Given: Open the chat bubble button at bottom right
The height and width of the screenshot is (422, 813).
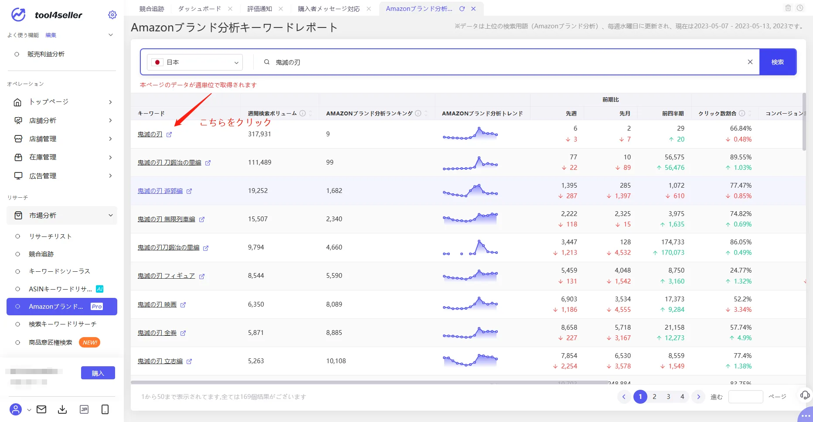Looking at the screenshot, I should [806, 415].
